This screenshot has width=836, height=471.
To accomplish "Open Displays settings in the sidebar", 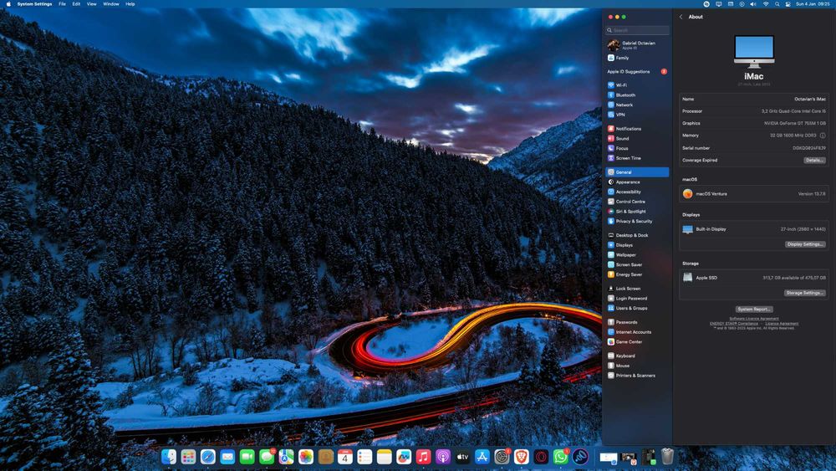I will click(636, 245).
